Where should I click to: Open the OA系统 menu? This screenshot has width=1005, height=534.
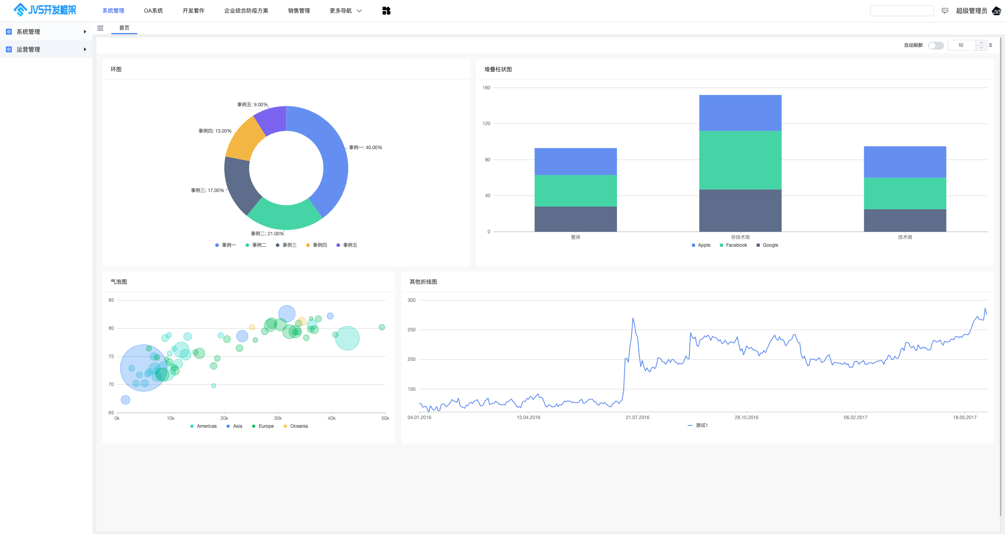pyautogui.click(x=153, y=11)
